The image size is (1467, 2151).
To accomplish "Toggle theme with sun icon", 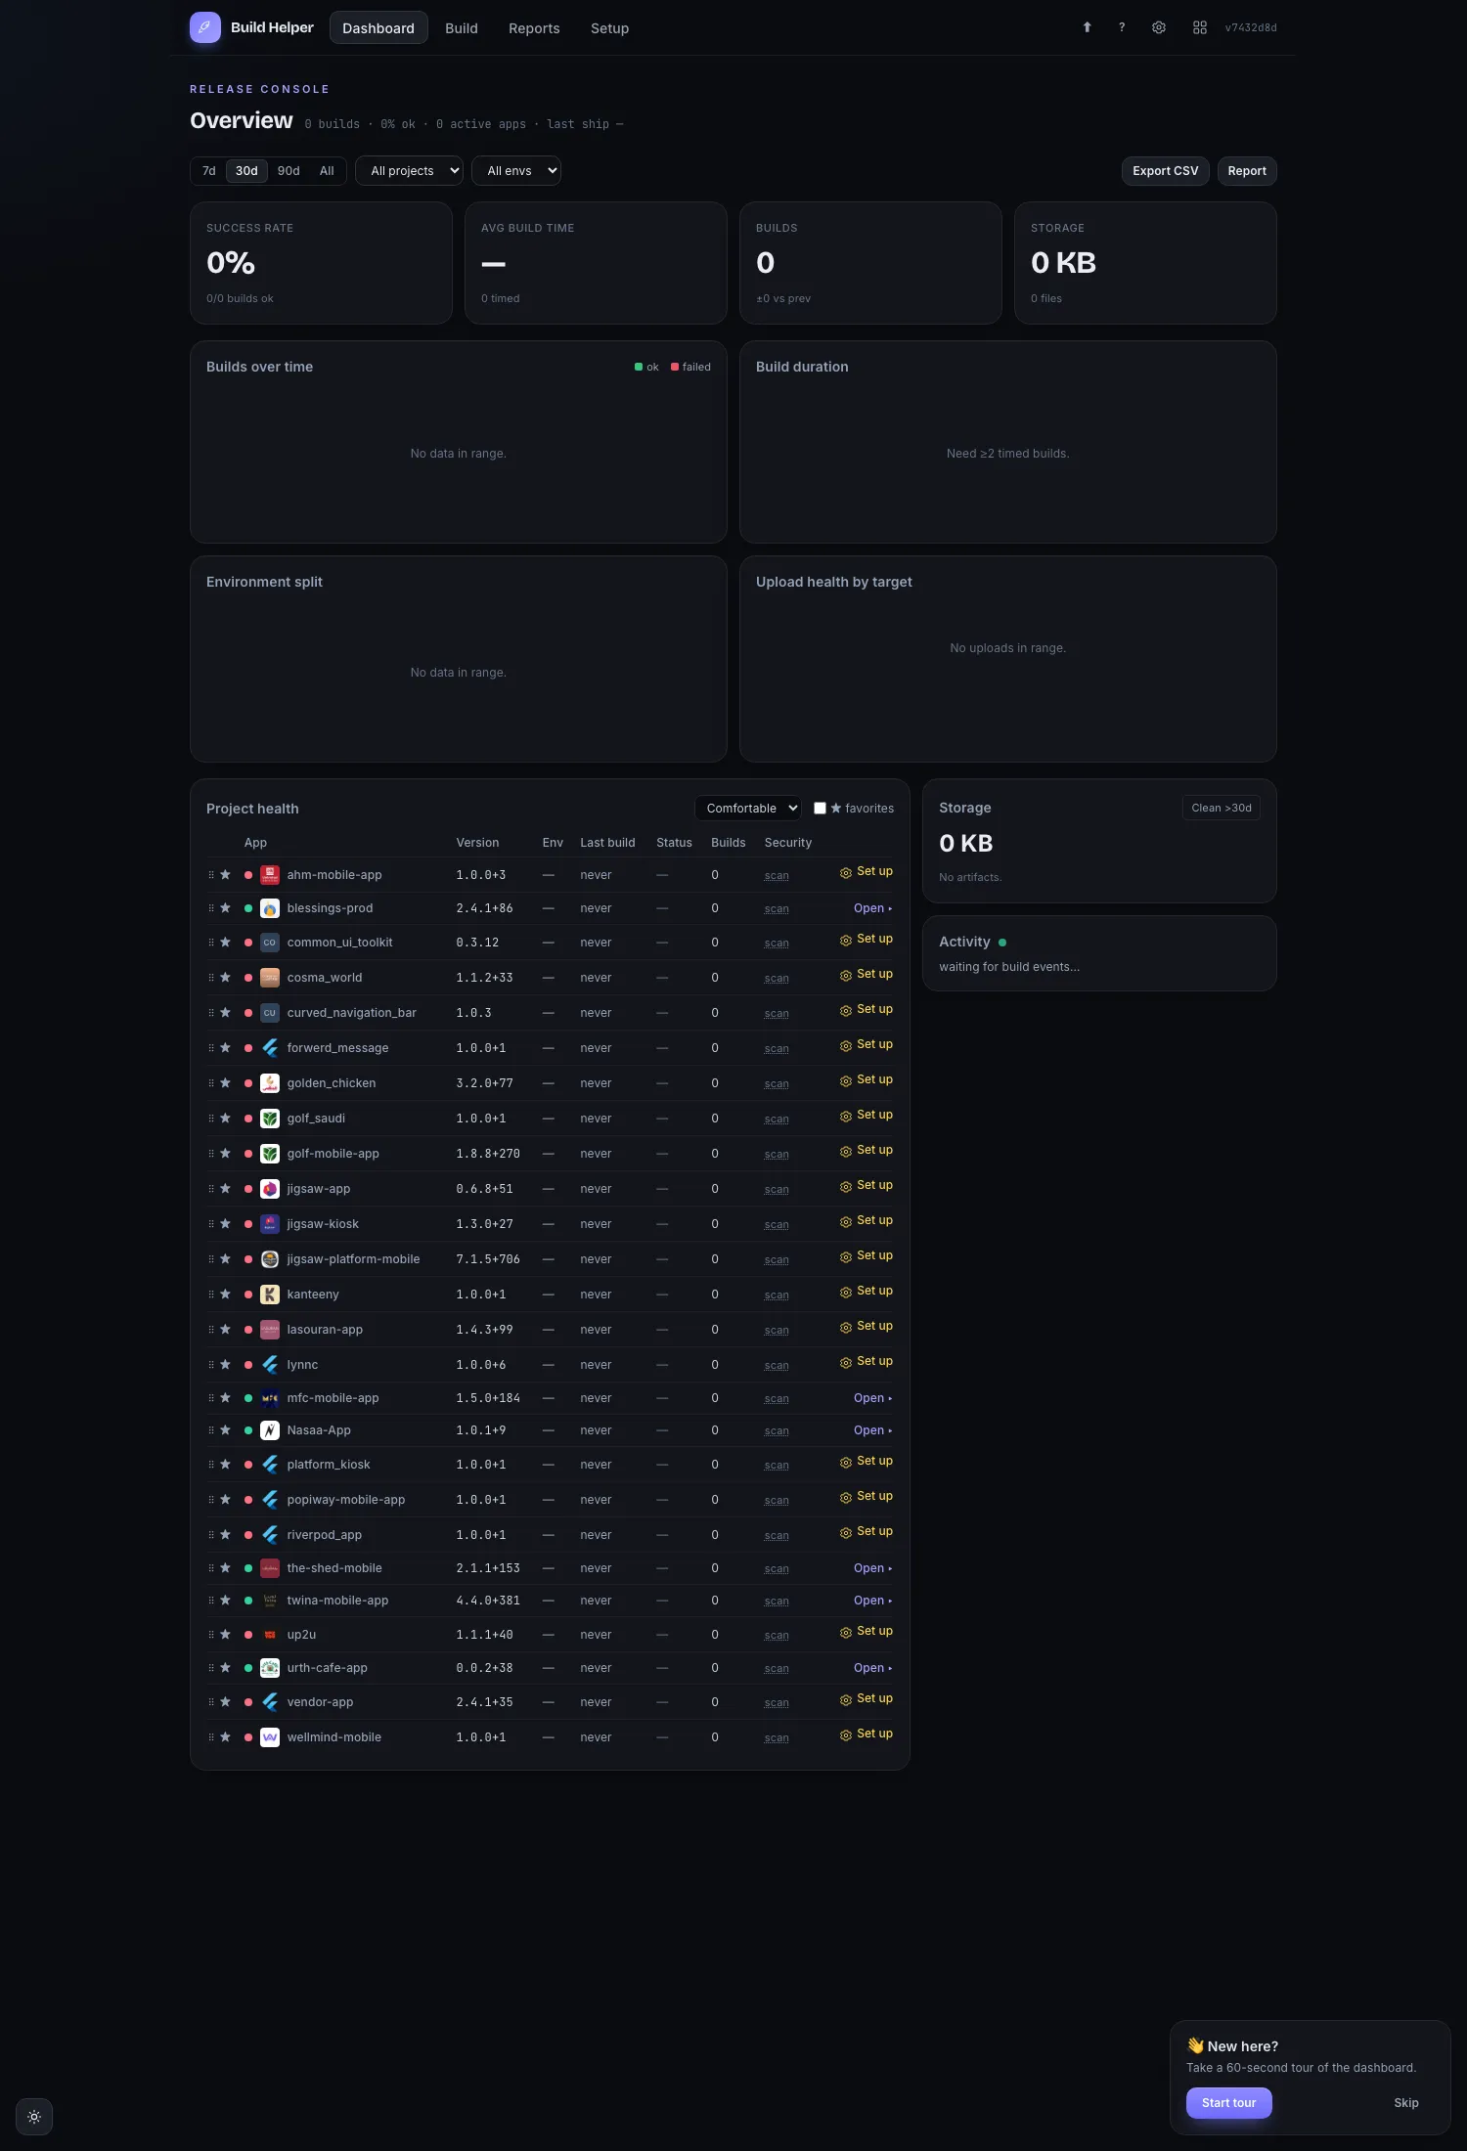I will pyautogui.click(x=34, y=2117).
